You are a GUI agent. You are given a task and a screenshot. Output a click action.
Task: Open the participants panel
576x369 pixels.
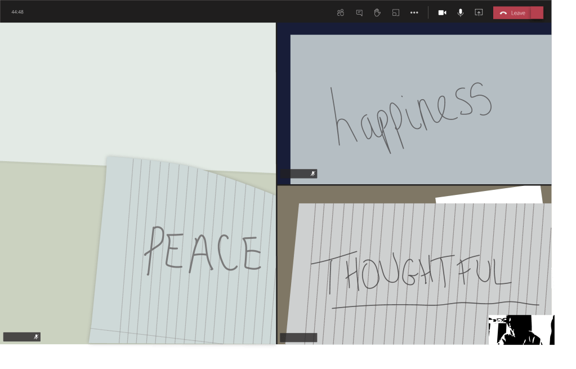pyautogui.click(x=341, y=12)
